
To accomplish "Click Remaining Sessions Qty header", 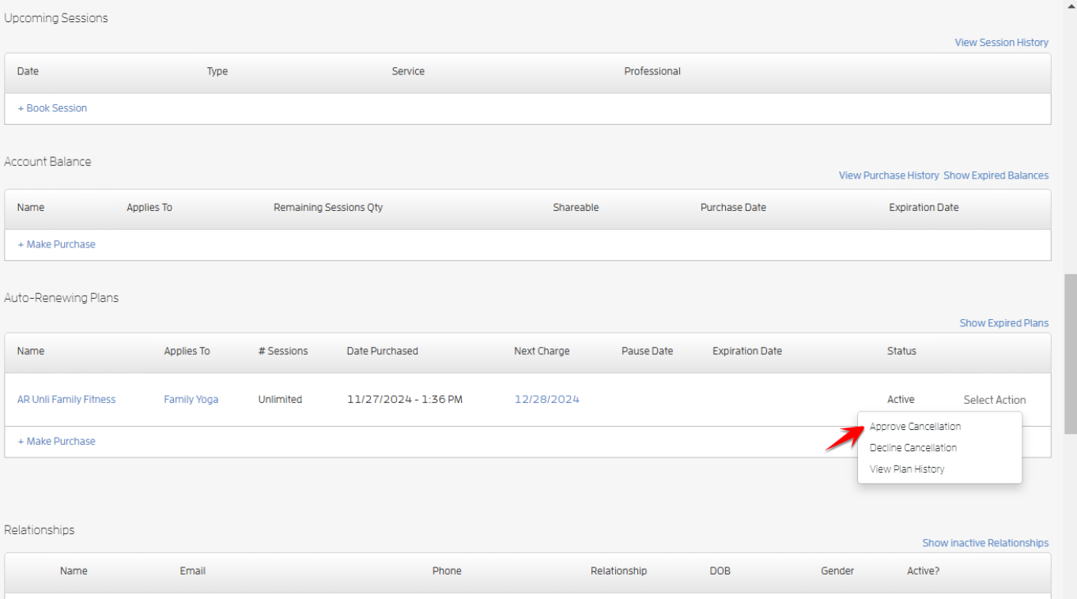I will point(328,208).
